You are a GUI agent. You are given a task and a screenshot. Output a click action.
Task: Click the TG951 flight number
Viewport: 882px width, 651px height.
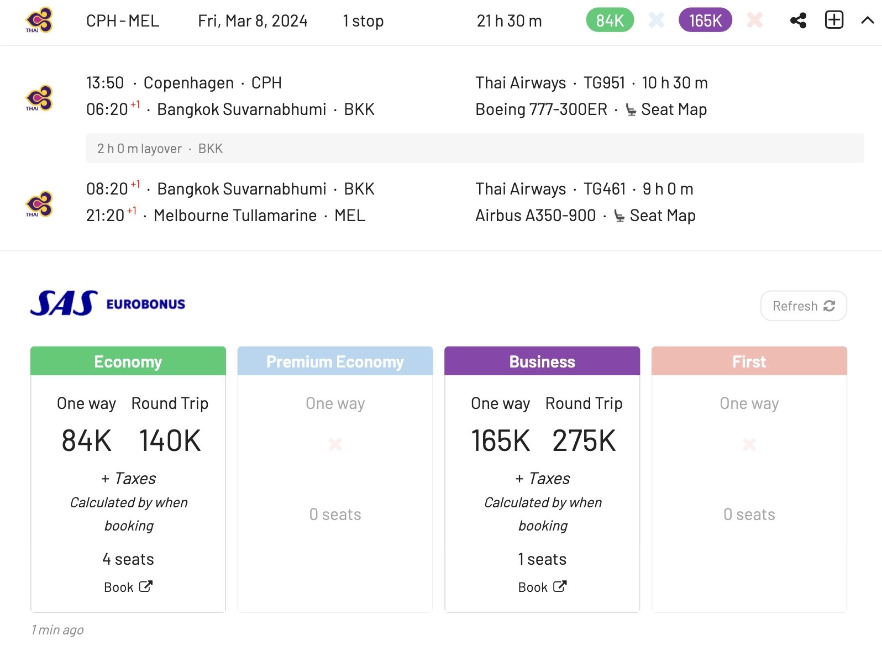604,83
